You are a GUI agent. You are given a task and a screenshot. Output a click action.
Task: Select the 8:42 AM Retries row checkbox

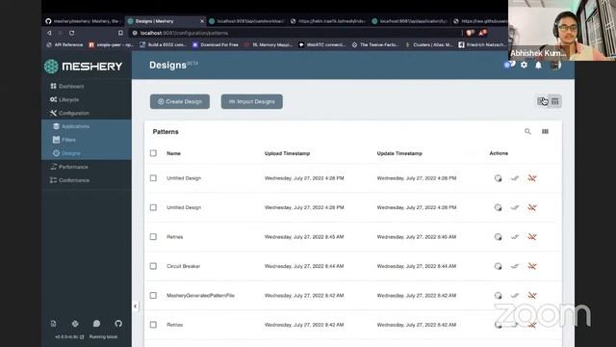pyautogui.click(x=153, y=325)
